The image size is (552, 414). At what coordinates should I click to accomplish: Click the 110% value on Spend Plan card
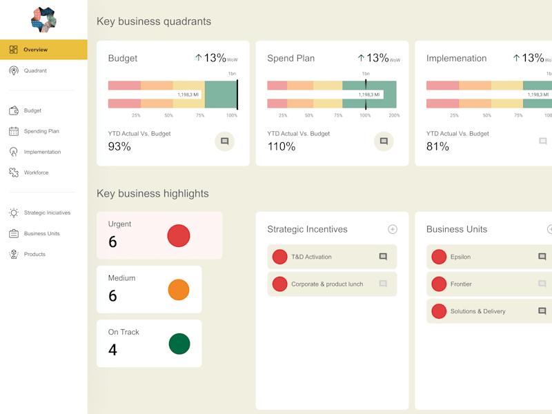click(282, 146)
